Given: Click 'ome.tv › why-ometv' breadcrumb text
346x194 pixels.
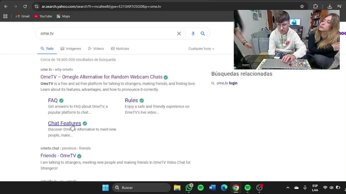Looking at the screenshot, I should pos(57,70).
